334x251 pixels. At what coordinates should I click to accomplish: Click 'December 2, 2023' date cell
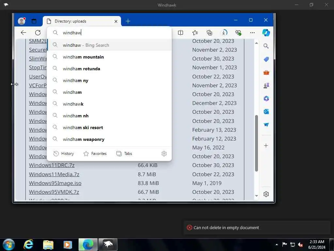tap(214, 103)
